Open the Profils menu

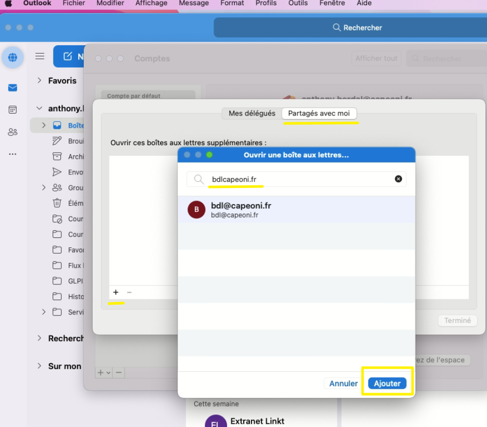pos(266,3)
